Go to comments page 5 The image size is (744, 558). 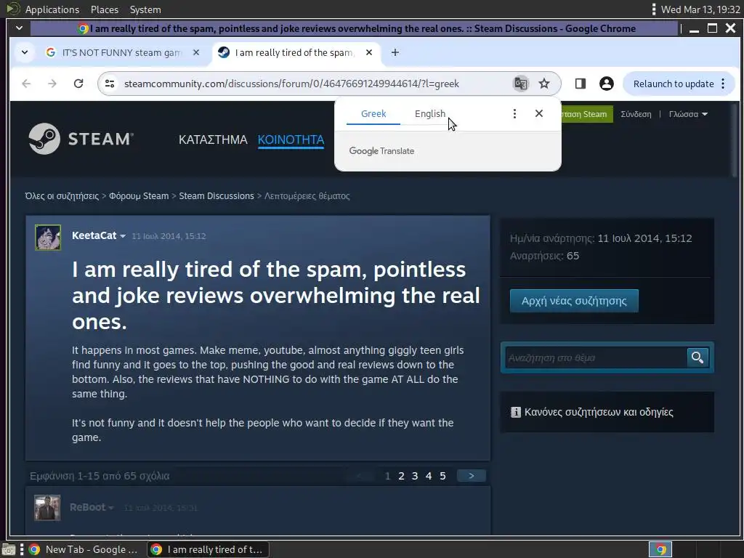[442, 476]
